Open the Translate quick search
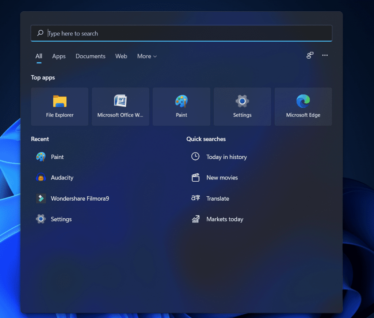Viewport: 374px width, 318px height. click(218, 198)
